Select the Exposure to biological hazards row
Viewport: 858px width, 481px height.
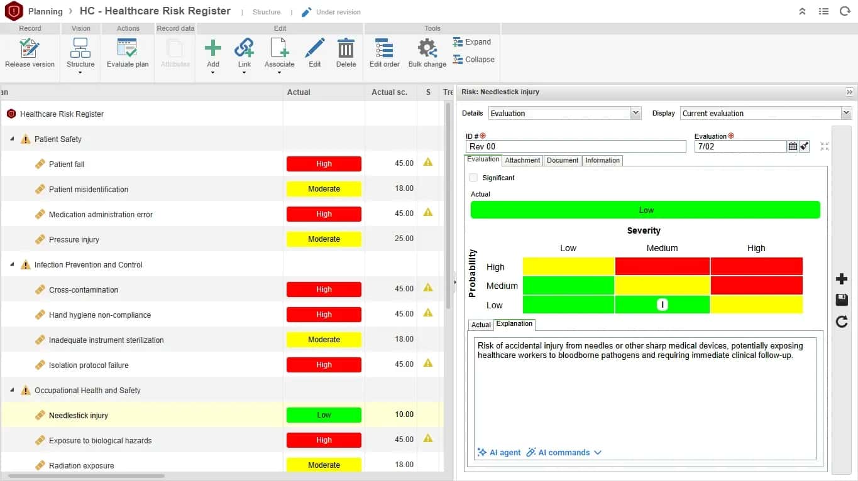coord(222,440)
